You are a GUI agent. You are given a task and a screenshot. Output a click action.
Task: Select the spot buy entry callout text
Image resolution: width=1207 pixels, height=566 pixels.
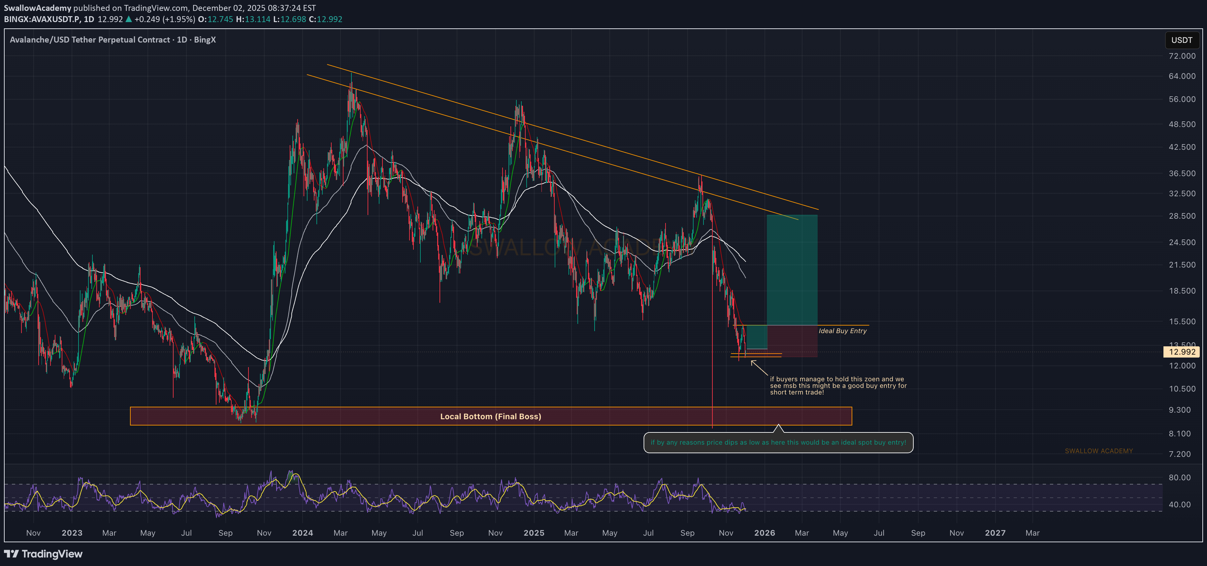point(778,442)
